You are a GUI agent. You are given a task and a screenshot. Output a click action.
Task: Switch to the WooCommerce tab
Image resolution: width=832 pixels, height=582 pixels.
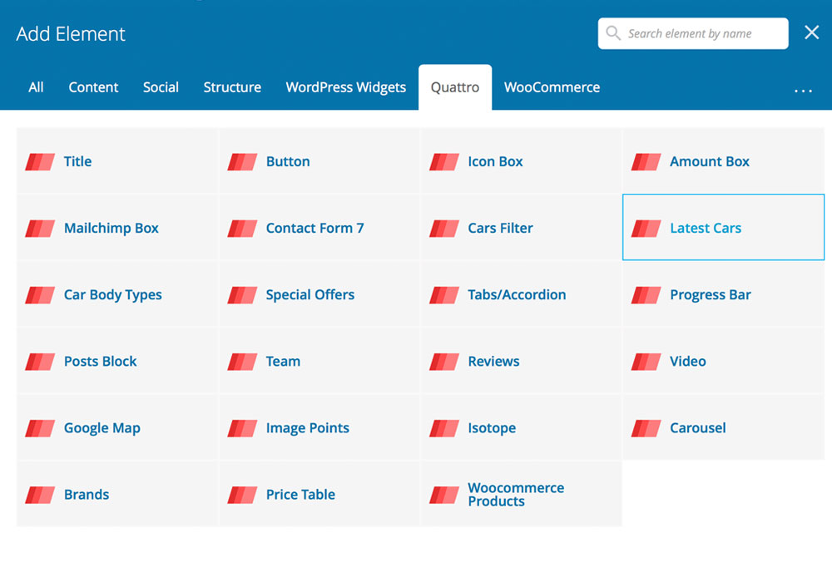pos(552,87)
